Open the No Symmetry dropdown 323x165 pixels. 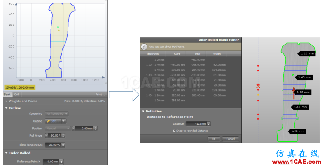point(57,114)
